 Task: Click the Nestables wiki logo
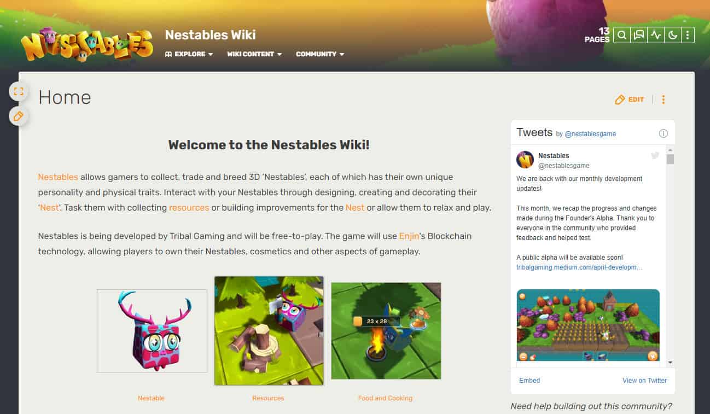point(87,45)
